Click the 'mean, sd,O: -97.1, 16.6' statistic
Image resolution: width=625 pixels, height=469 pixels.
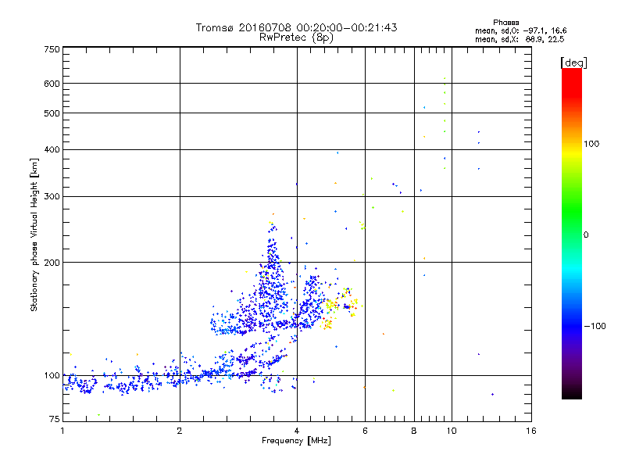[x=520, y=30]
